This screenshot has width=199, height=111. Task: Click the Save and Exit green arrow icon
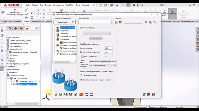[x=144, y=94]
